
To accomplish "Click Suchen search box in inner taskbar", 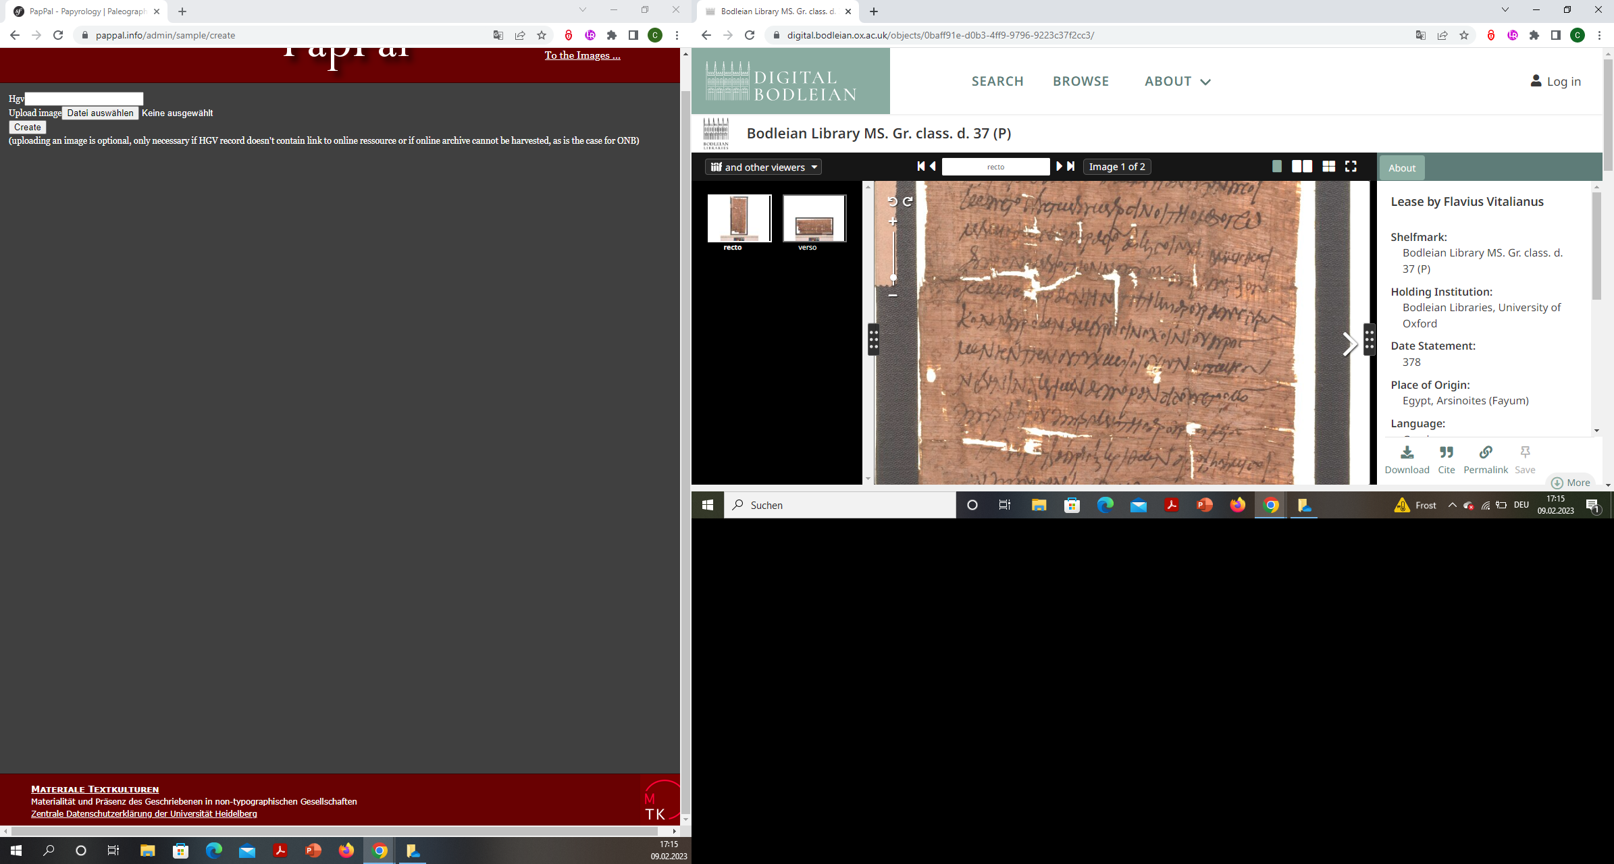I will click(x=840, y=505).
